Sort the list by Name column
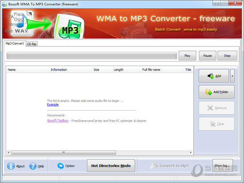Viewport: 244px width, 183px height. coord(28,70)
